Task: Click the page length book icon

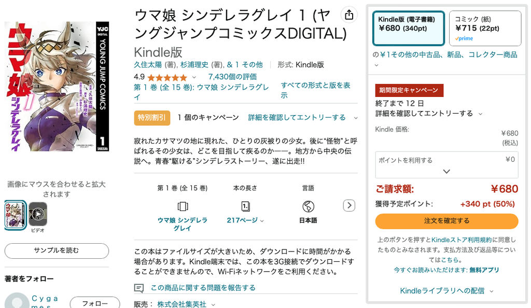Action: click(245, 206)
